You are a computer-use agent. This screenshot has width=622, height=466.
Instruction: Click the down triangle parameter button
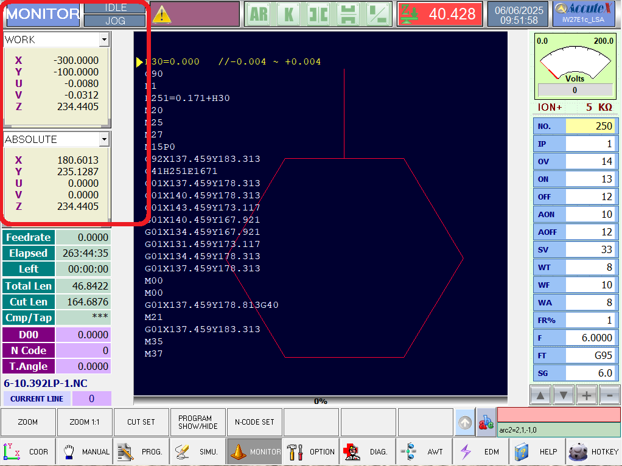click(564, 395)
